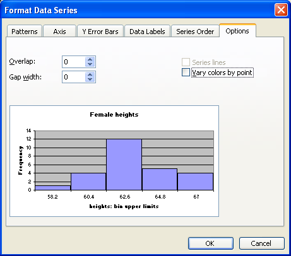This screenshot has width=291, height=256.
Task: Open the Series Order tab
Action: pos(195,32)
